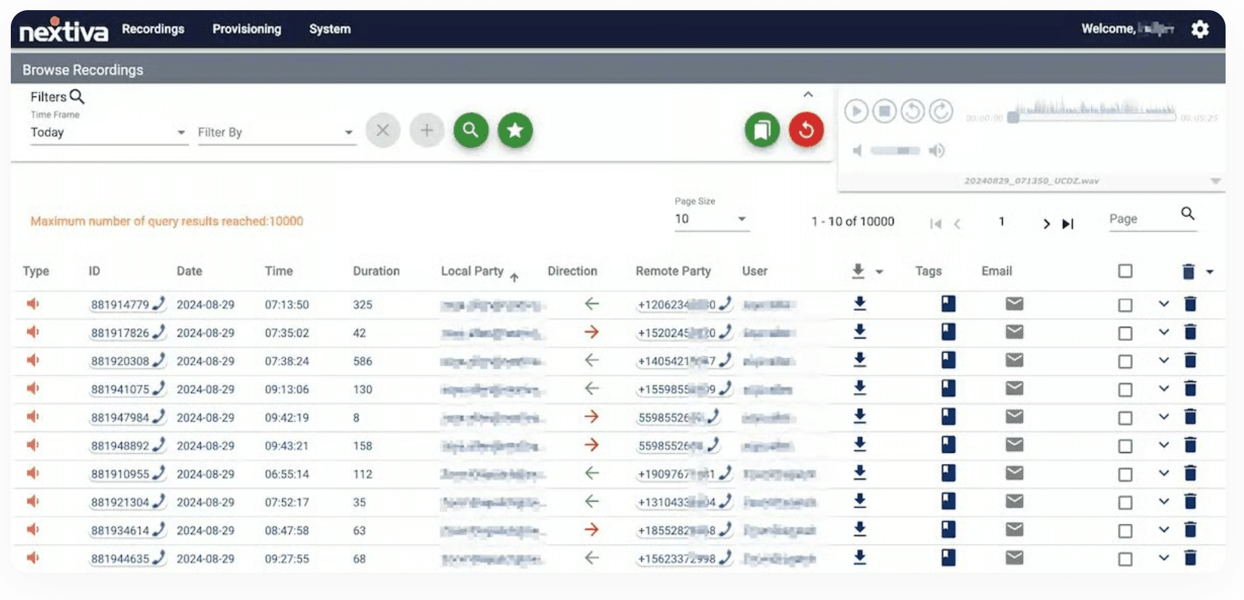Open the System menu

point(330,29)
